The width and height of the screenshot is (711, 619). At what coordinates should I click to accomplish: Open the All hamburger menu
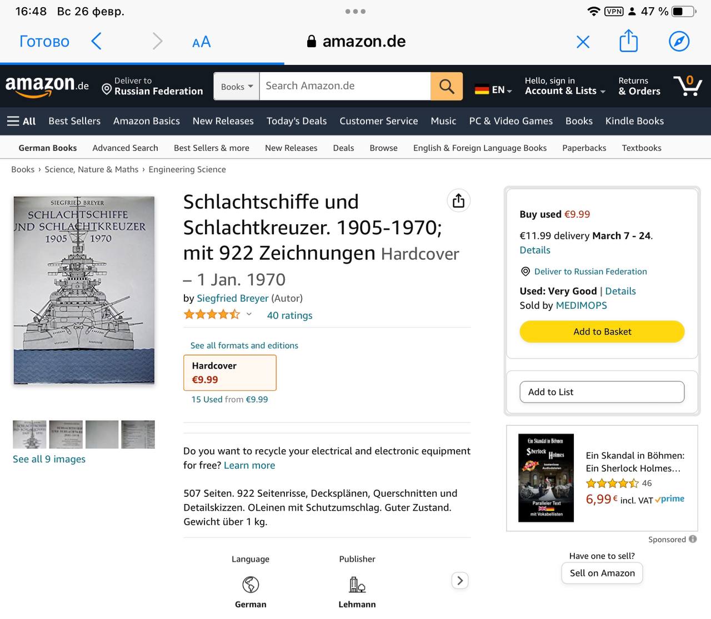coord(21,121)
